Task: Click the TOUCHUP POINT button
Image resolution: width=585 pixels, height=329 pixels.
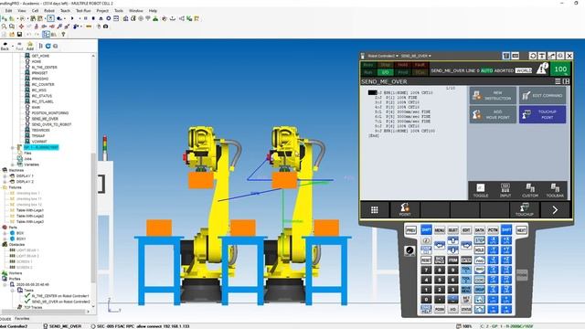Action: coord(542,114)
